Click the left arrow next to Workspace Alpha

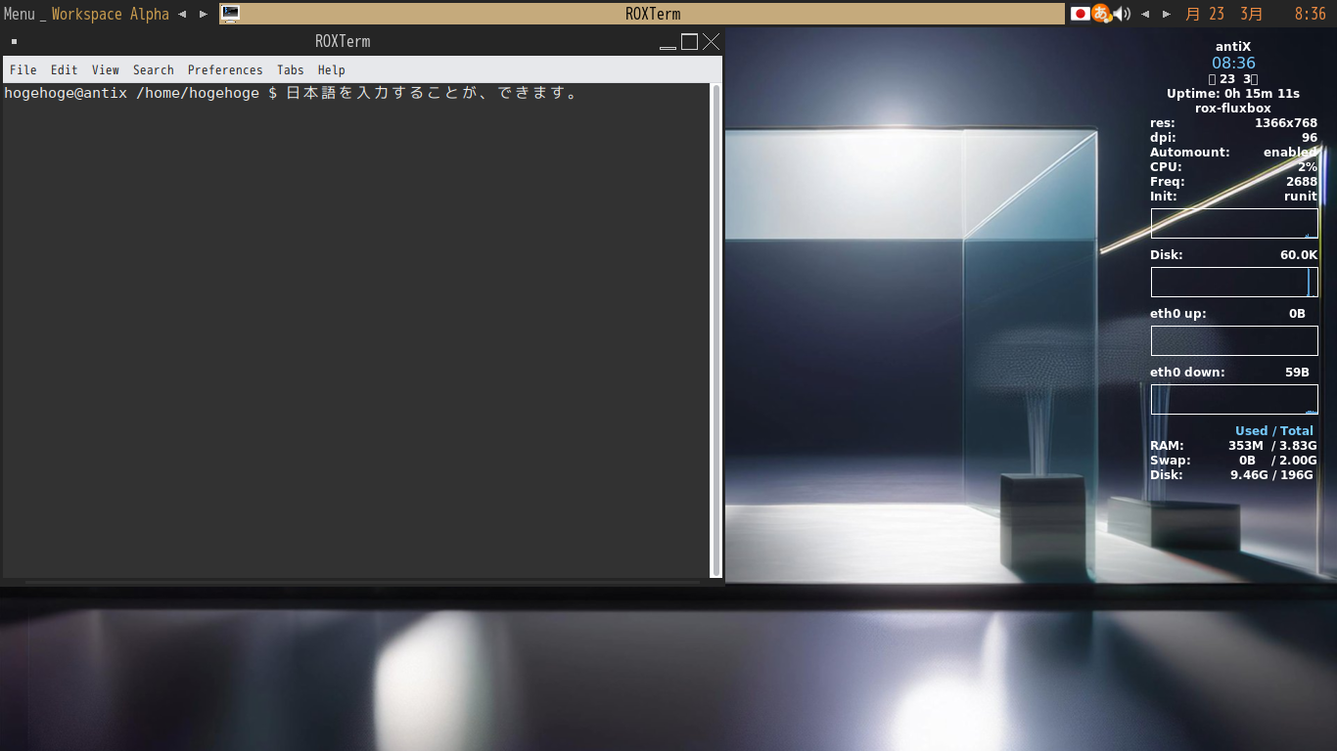click(182, 14)
